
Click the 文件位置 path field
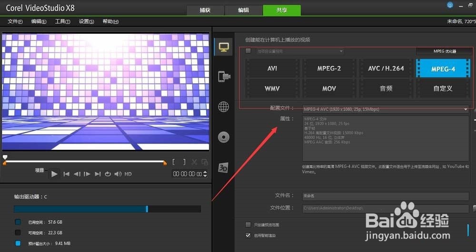(386, 208)
